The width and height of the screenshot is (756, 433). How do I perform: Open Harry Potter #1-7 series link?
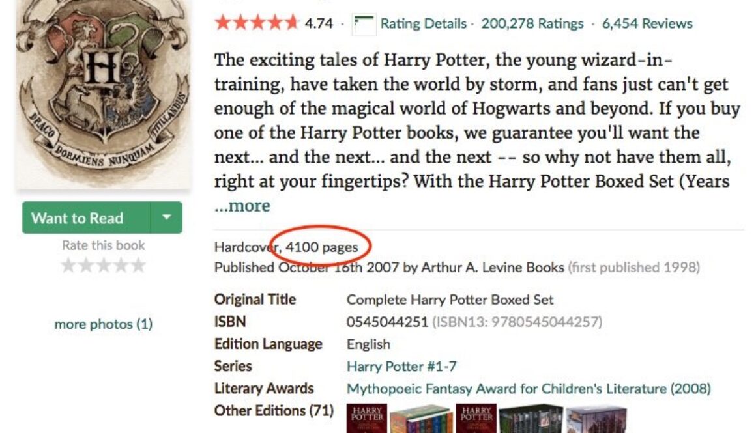tap(401, 367)
